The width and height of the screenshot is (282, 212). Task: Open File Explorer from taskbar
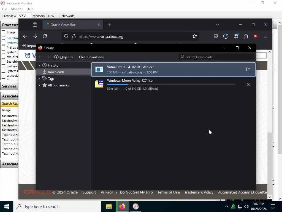[x=109, y=206]
